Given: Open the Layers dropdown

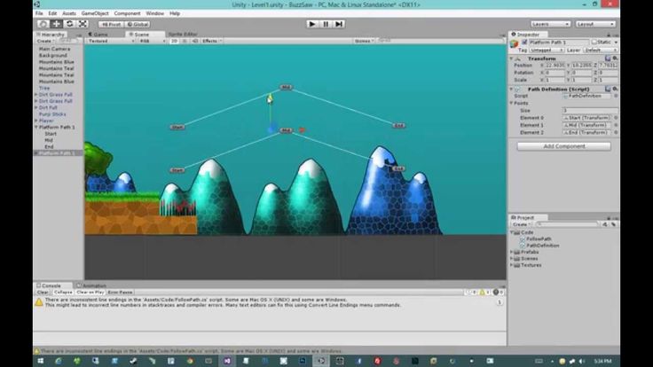Looking at the screenshot, I should pos(550,24).
